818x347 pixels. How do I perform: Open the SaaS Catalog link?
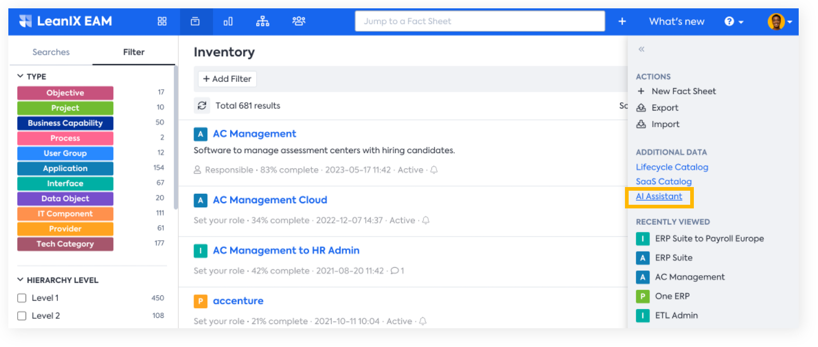pyautogui.click(x=664, y=182)
